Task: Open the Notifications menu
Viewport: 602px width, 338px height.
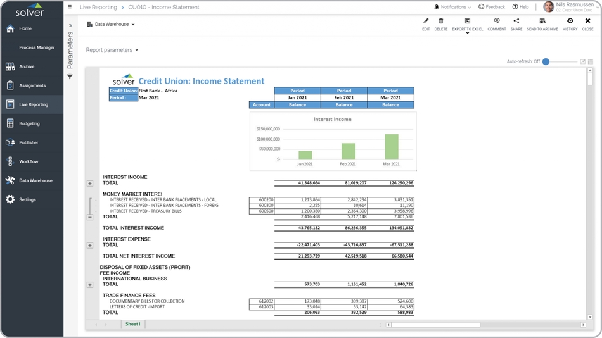Action: pyautogui.click(x=452, y=7)
